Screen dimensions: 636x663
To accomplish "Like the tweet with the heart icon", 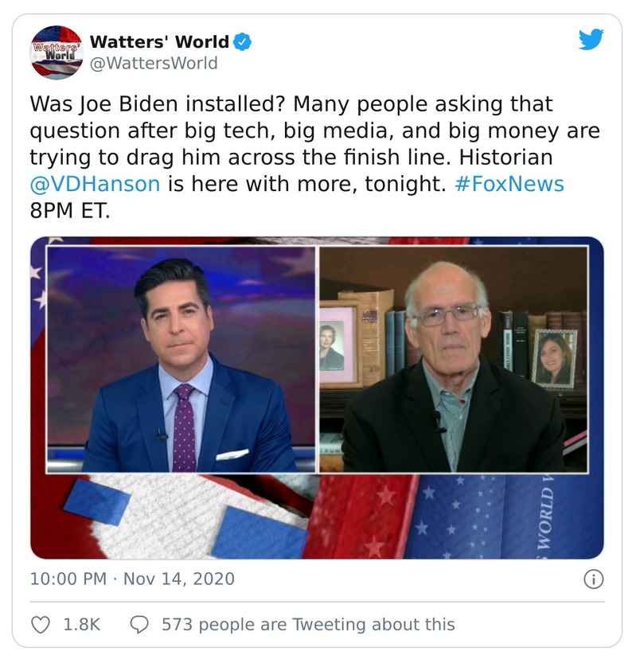I will coord(41,625).
